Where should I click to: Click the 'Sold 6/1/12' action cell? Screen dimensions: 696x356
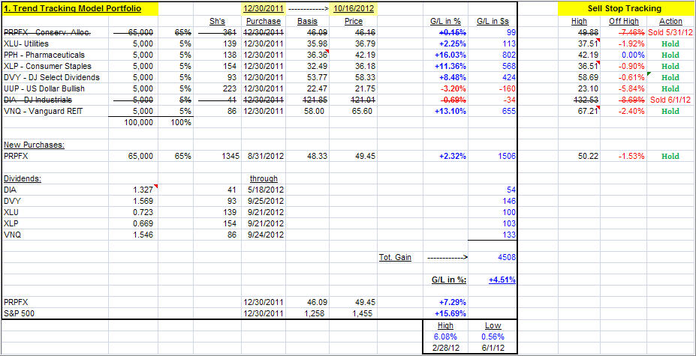(x=671, y=100)
